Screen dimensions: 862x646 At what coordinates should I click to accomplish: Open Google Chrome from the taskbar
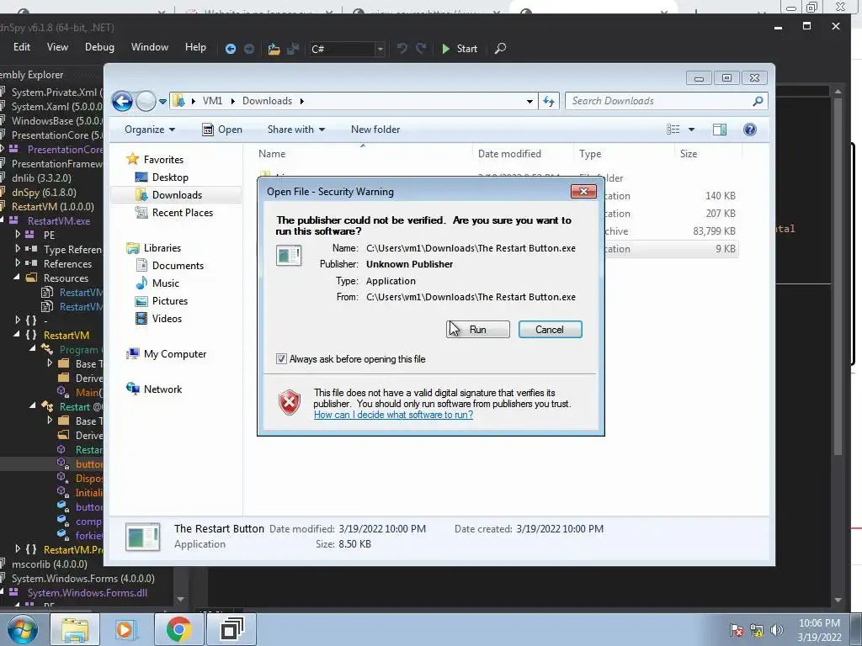point(178,629)
